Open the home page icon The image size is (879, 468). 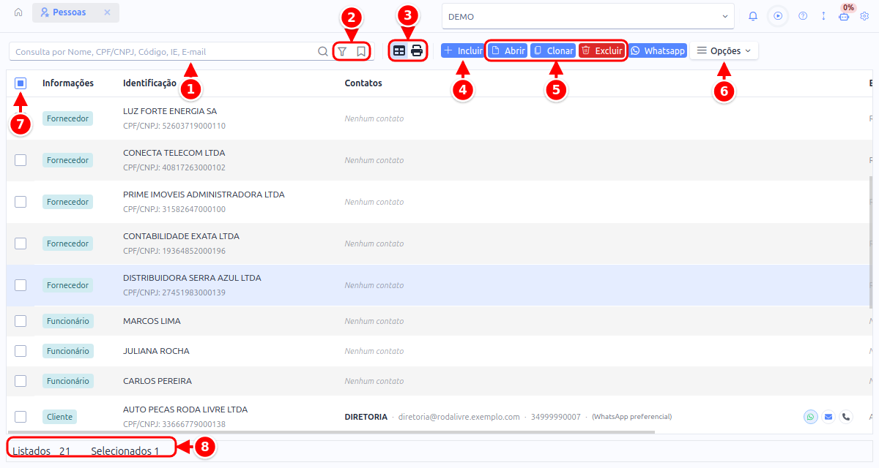click(18, 12)
